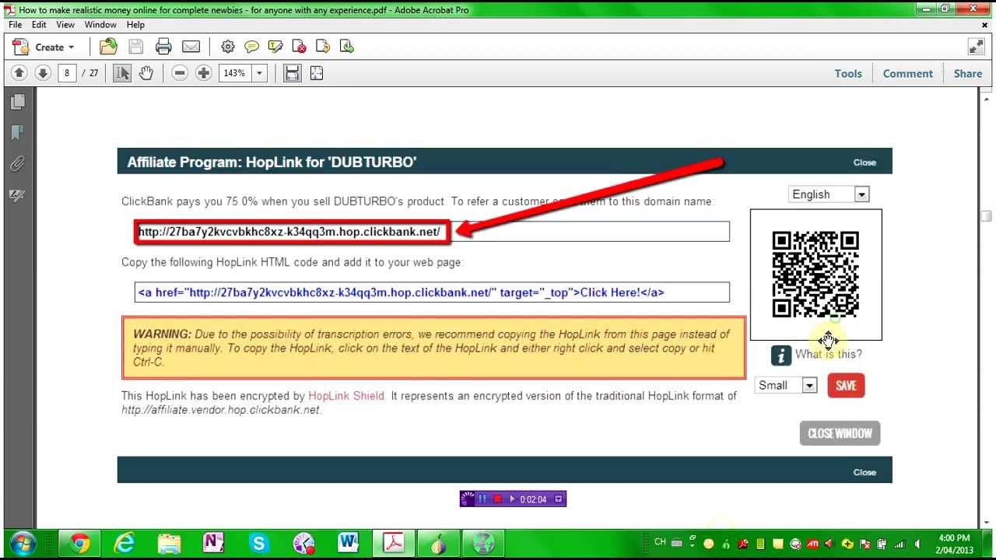Viewport: 996px width, 560px height.
Task: Open Windows Explorer from the taskbar
Action: pos(169,544)
